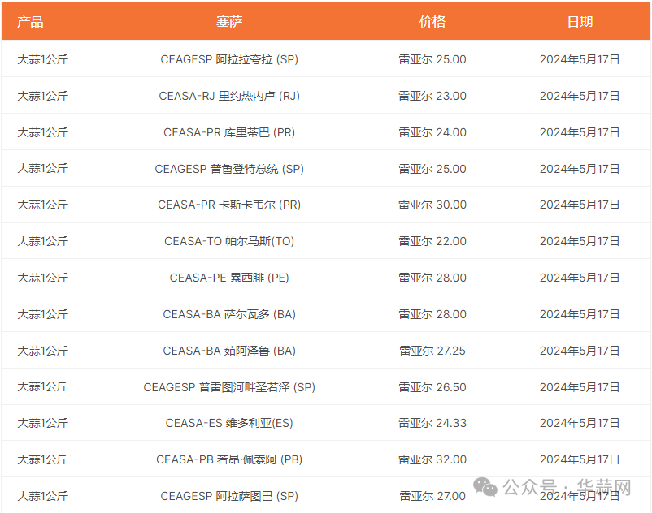Select CEAGESP 阿拉萨图巴 (SP) market cell

tap(229, 496)
